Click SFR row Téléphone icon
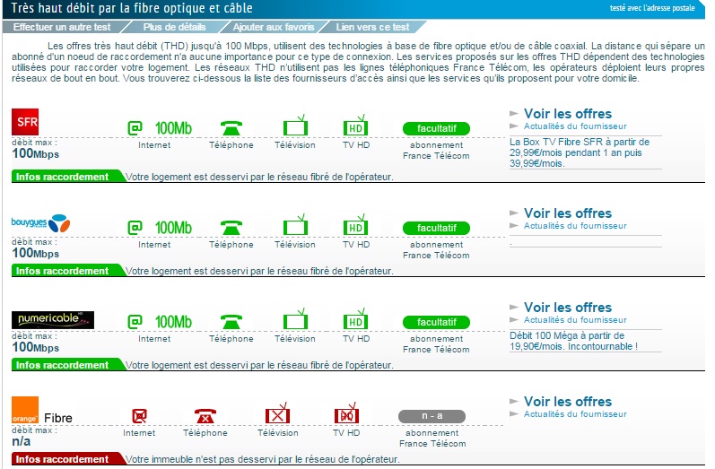This screenshot has height=469, width=715. (231, 128)
